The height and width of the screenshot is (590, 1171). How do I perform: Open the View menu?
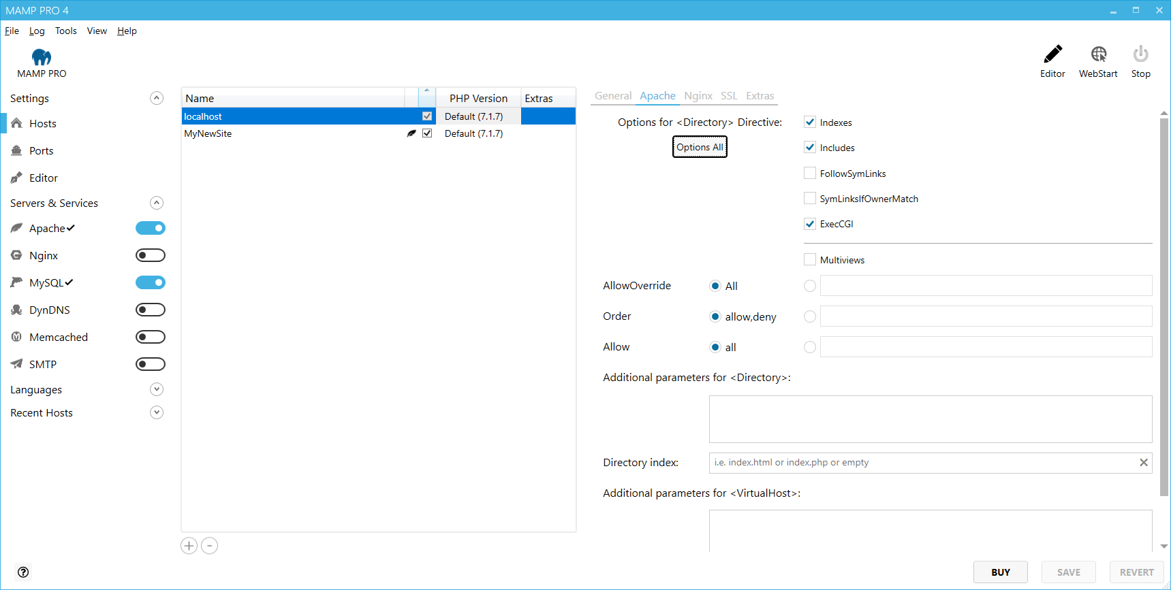[97, 31]
